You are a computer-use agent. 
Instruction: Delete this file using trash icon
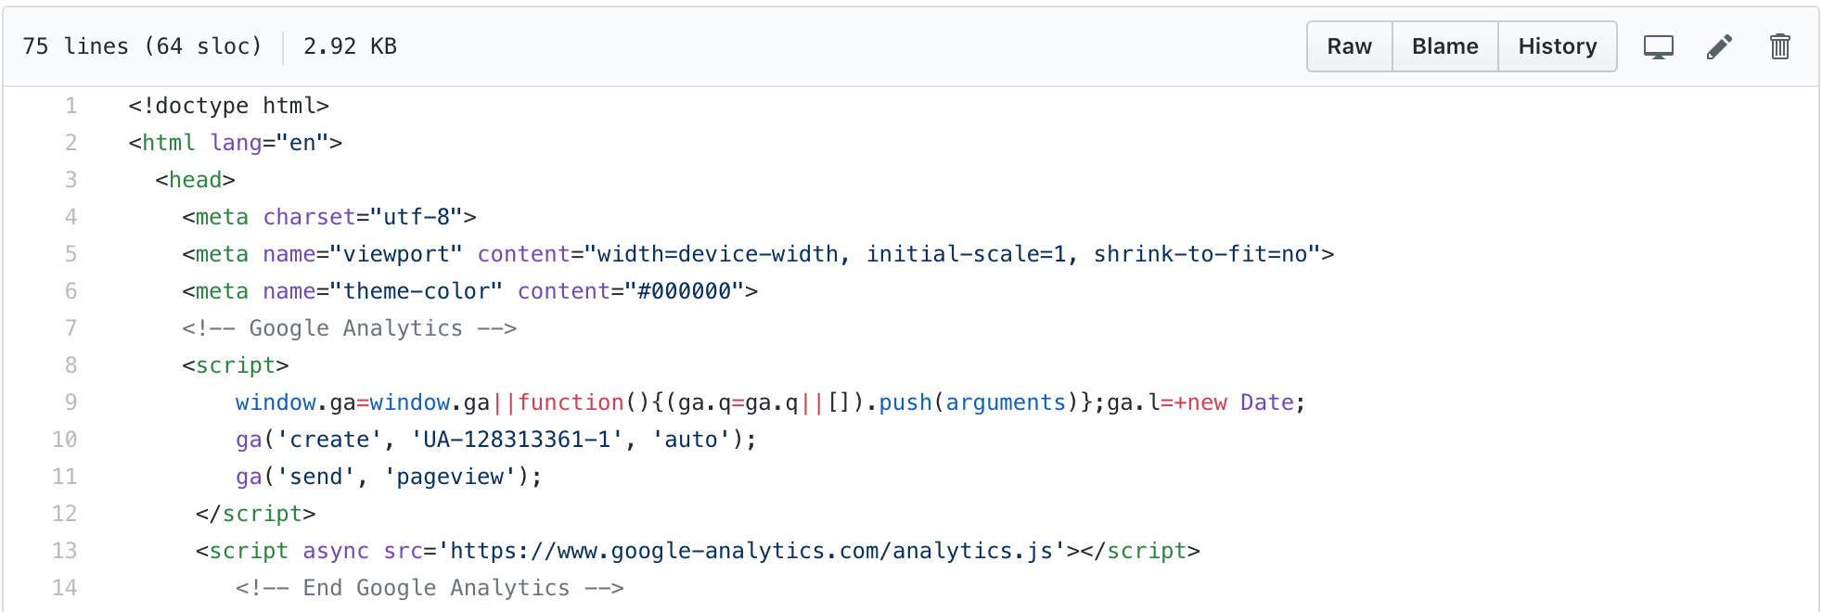click(1779, 46)
